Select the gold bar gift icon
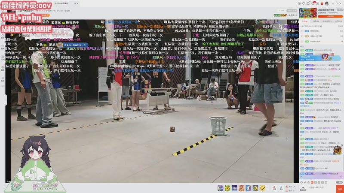 pos(262,188)
